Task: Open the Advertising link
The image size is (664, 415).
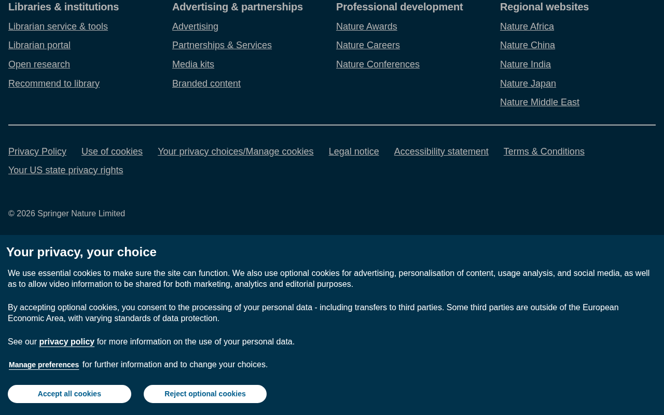Action: click(195, 26)
